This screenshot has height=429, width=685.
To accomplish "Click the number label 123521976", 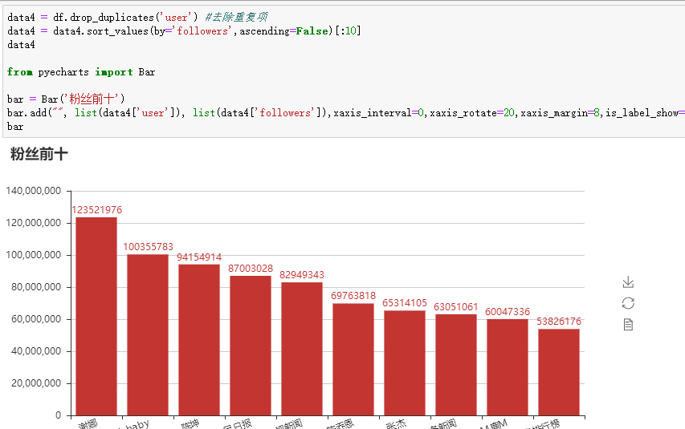I will [x=97, y=210].
